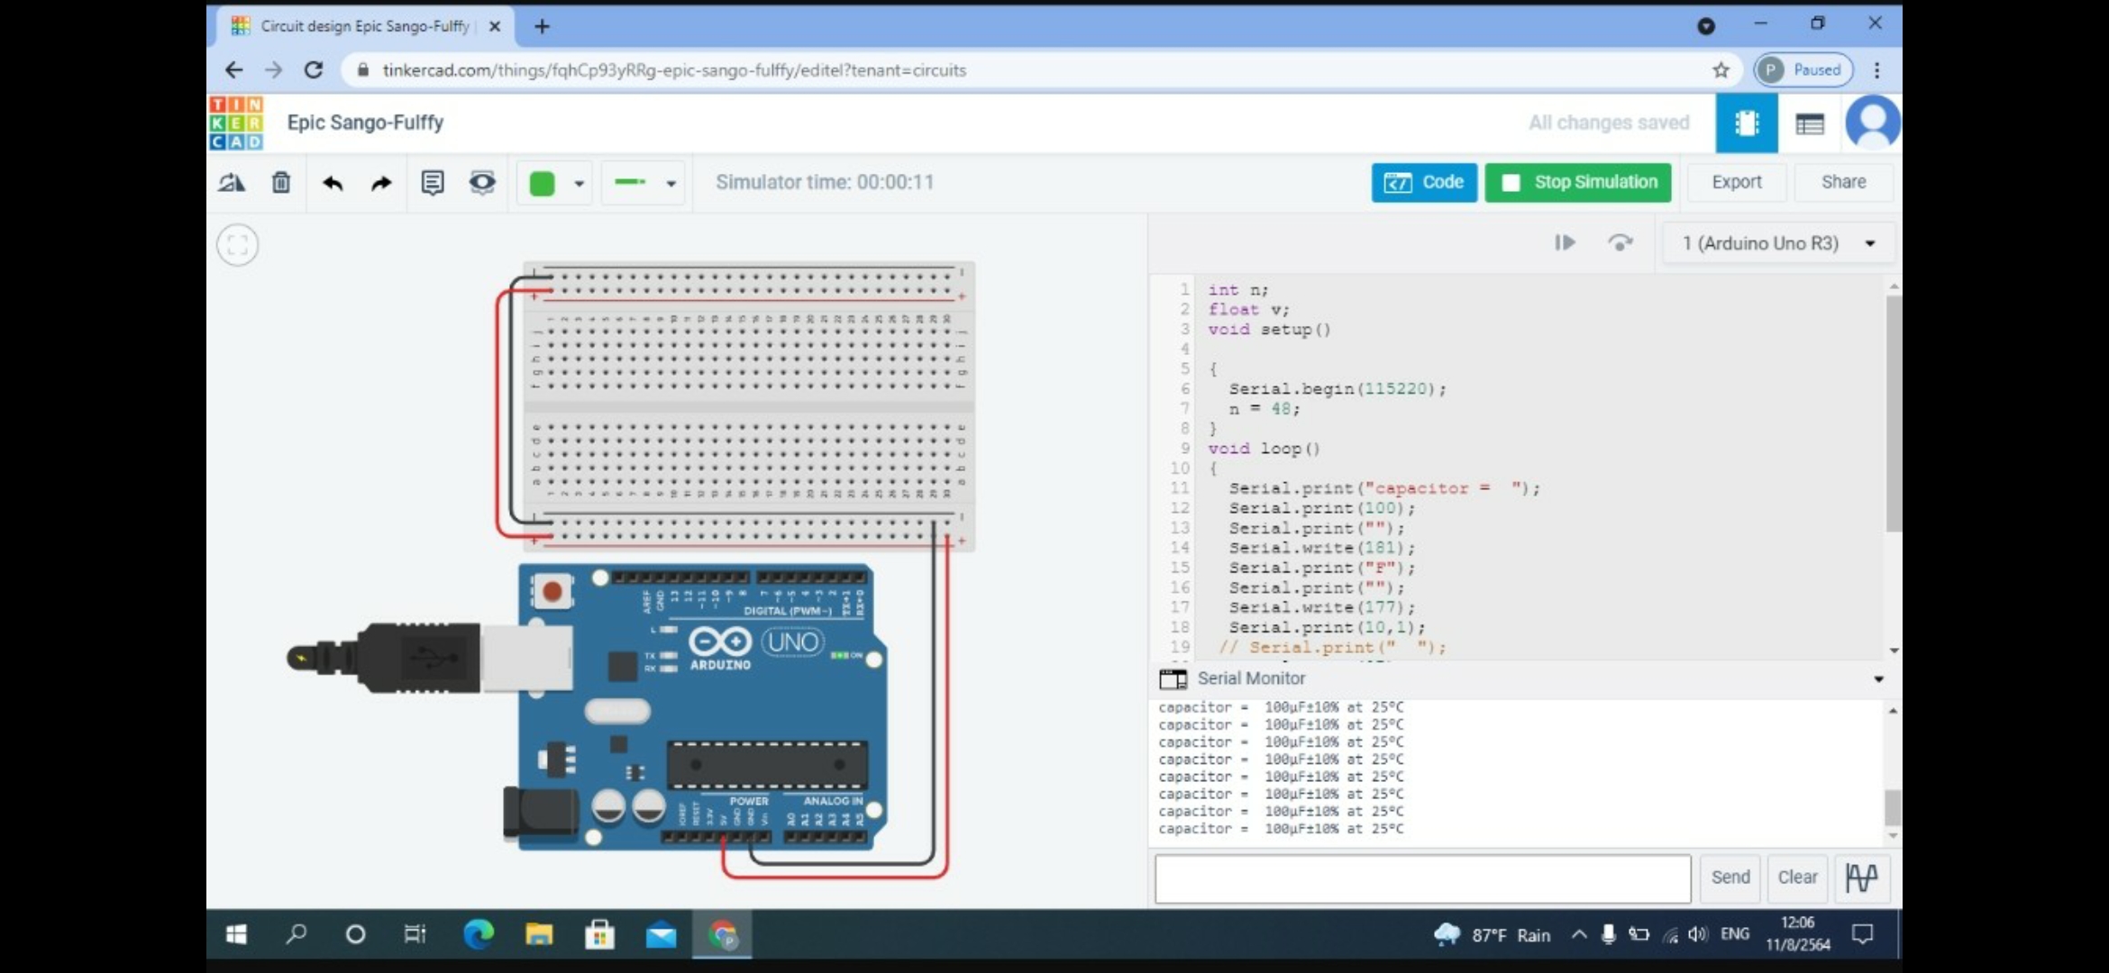Open Windows taskbar search

pyautogui.click(x=297, y=934)
